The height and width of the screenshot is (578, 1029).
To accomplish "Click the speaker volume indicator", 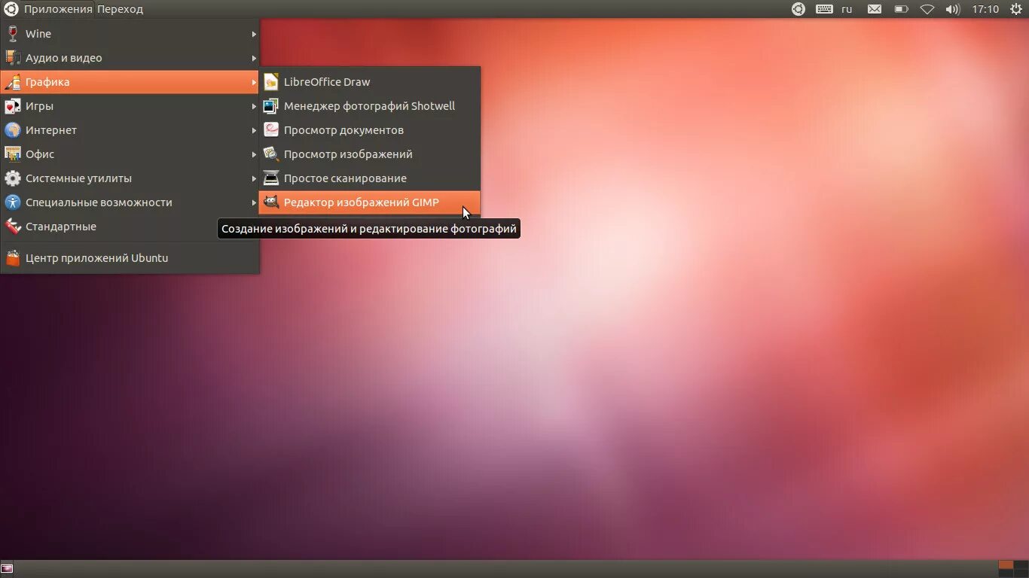I will click(x=953, y=9).
